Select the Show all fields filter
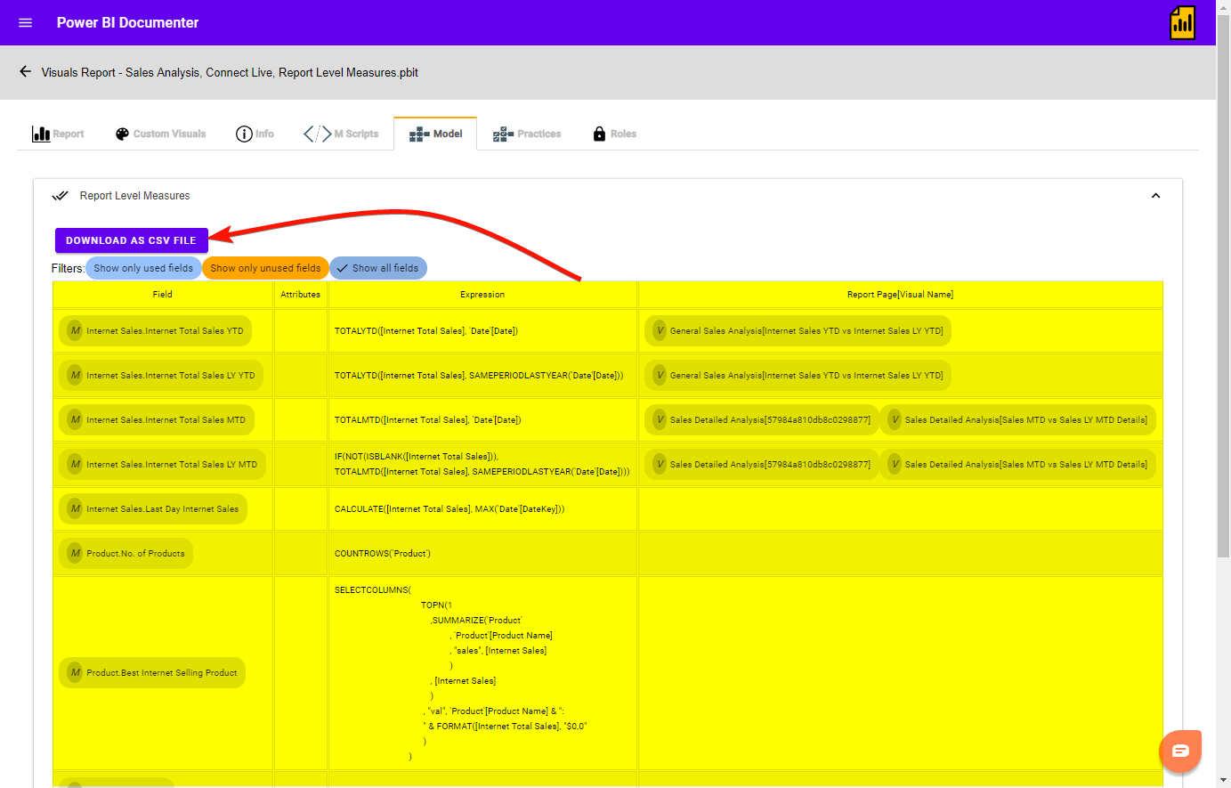This screenshot has height=788, width=1231. [x=378, y=267]
